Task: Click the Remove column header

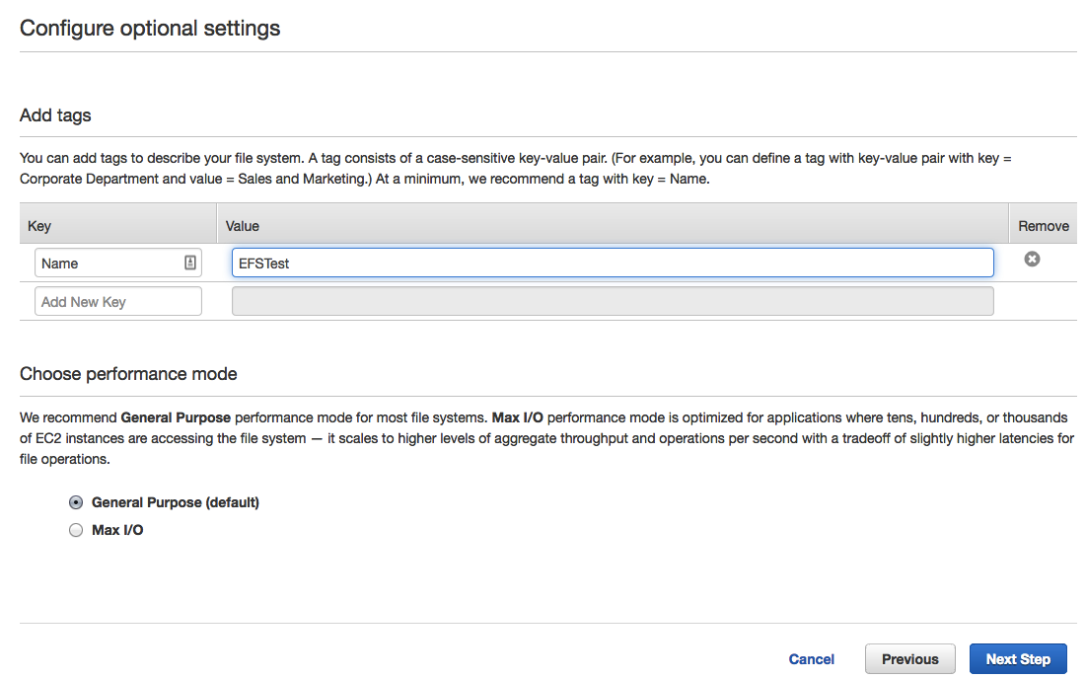Action: point(1043,226)
